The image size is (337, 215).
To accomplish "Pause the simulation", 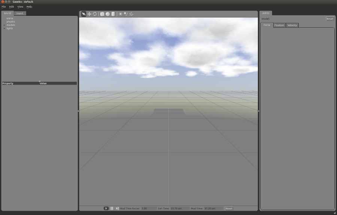I will (112, 208).
